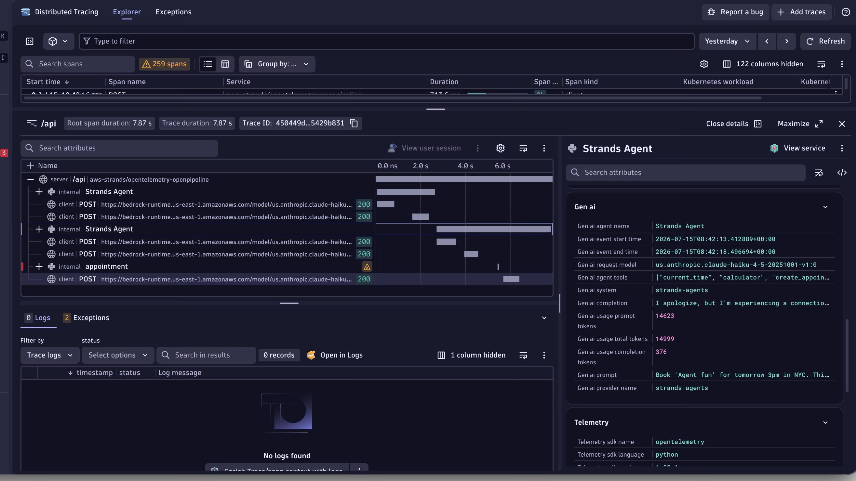Open the span Exceptions tab with 2 count

coord(86,318)
